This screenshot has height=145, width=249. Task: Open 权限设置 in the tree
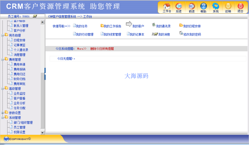point(19,132)
